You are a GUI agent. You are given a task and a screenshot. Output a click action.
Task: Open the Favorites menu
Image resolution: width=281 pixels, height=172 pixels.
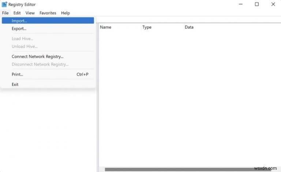[x=48, y=13]
